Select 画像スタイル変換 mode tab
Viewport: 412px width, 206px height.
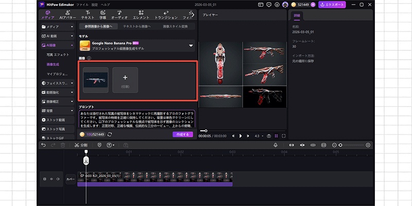pyautogui.click(x=175, y=26)
